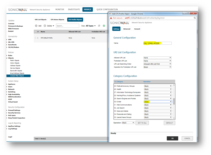Viewport: 211px width, 155px height.
Task: Open the CFS Action Objects tab
Action: 57,20
